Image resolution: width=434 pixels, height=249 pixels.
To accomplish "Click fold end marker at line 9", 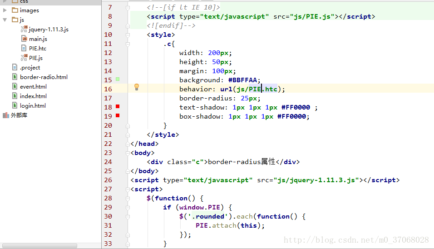I will (128, 26).
